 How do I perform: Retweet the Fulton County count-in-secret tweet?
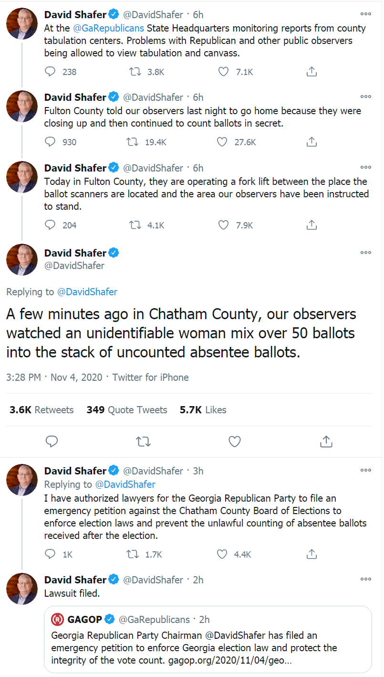point(136,142)
